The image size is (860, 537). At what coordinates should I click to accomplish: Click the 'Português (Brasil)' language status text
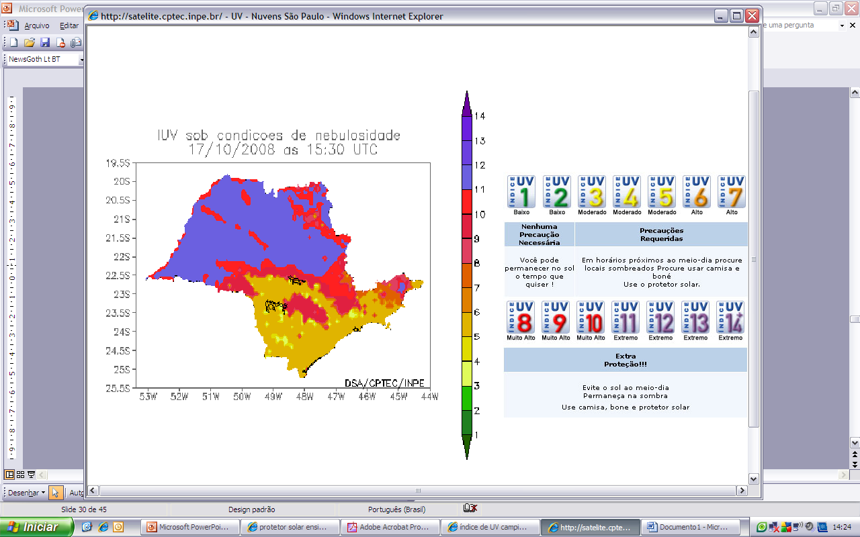coord(396,509)
